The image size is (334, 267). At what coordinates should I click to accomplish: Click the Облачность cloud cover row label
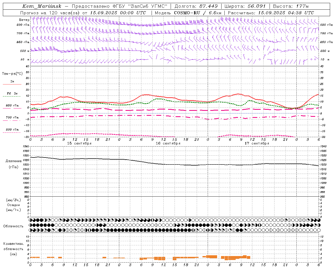click(13, 226)
